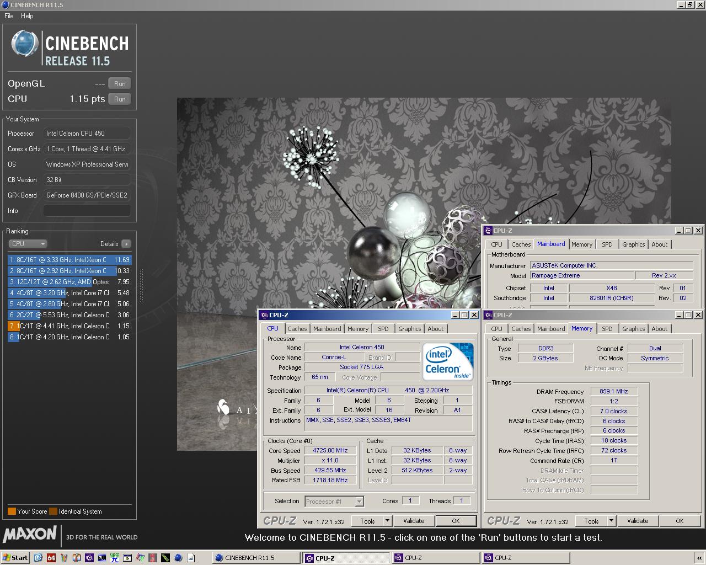Select ranking entry 1C/1T @ 4.20 GHz
This screenshot has width=706, height=565.
click(x=69, y=337)
